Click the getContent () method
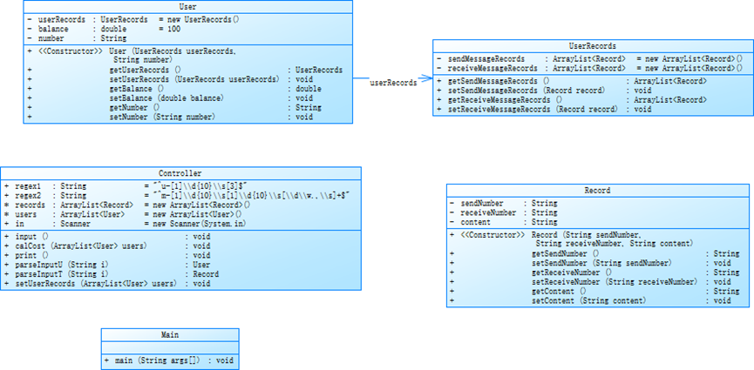Screen dimensions: 754x370 click(x=594, y=291)
